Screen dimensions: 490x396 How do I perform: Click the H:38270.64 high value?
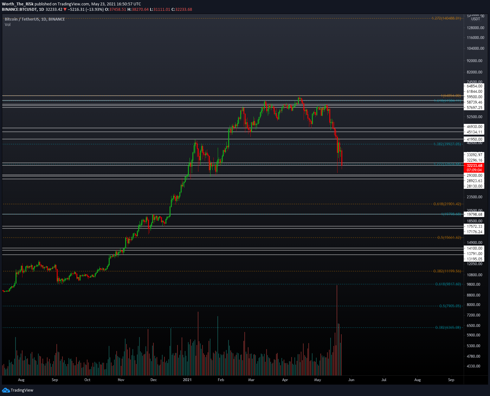point(138,10)
